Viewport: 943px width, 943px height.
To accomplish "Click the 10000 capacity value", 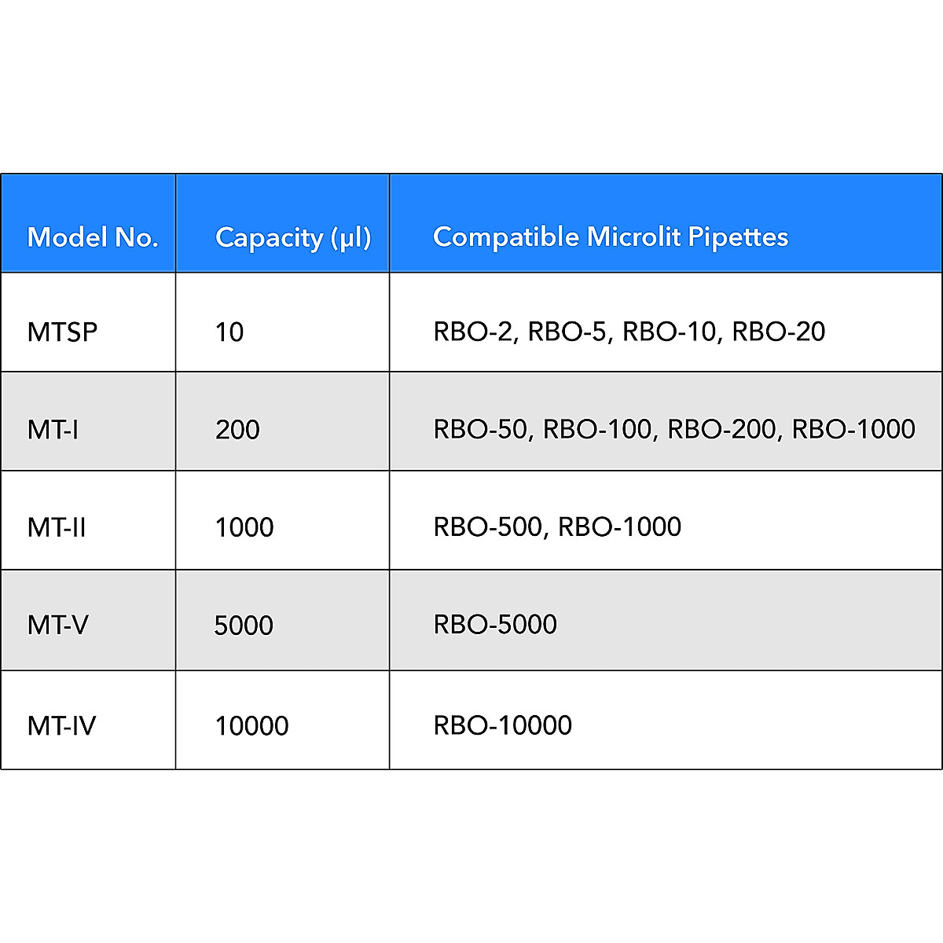I will tap(251, 725).
